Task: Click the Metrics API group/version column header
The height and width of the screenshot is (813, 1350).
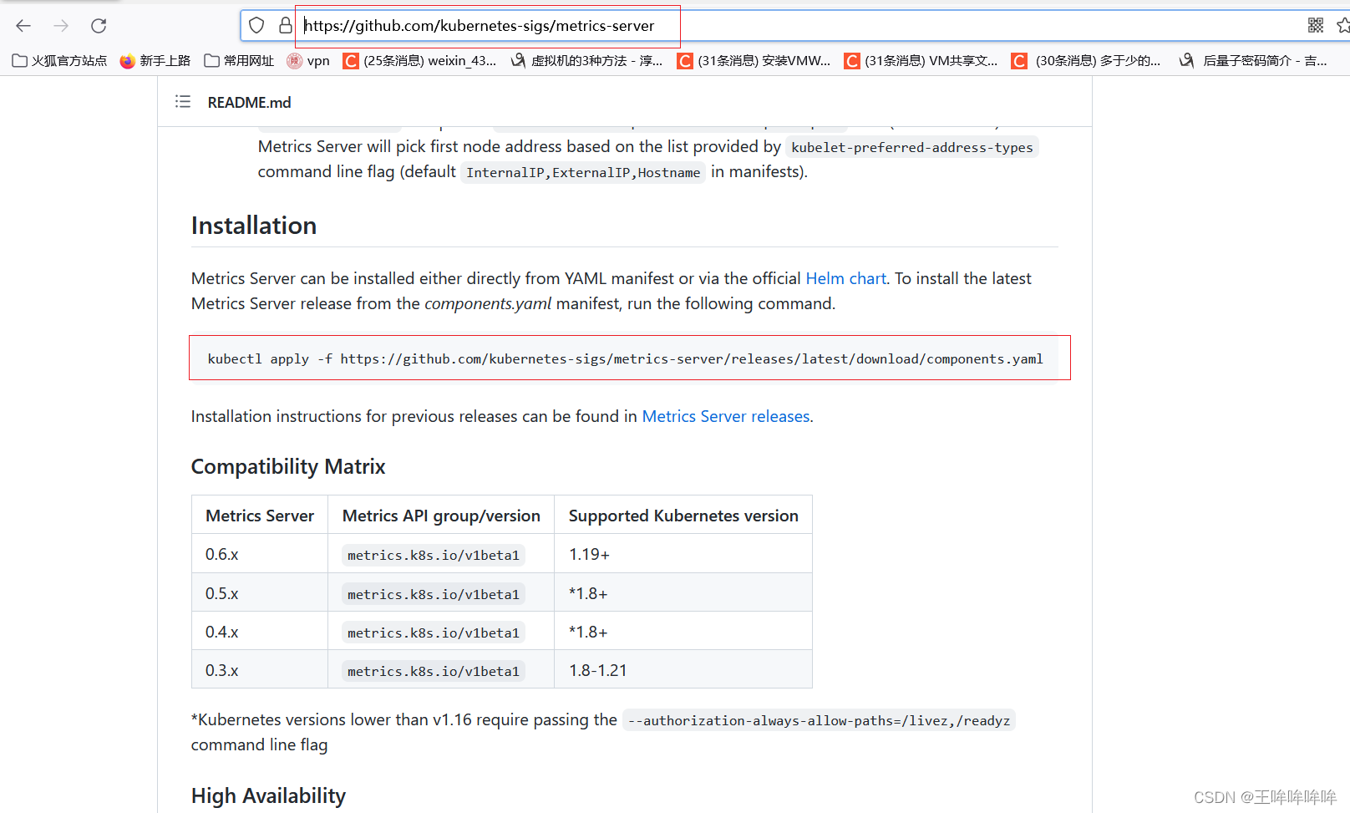Action: coord(441,516)
